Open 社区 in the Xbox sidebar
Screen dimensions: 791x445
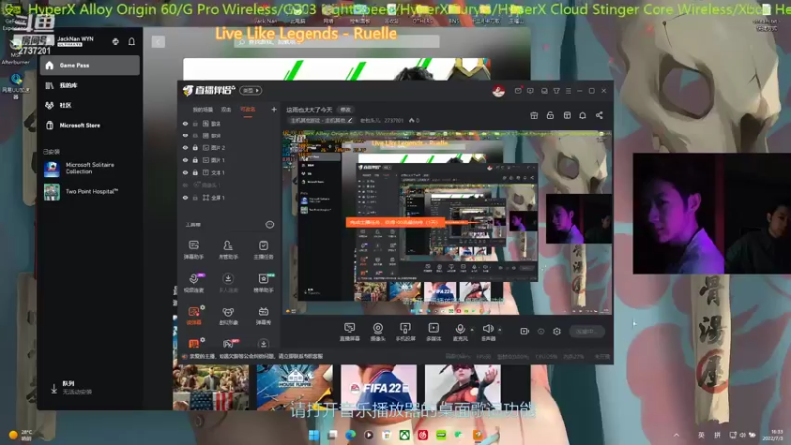pyautogui.click(x=90, y=105)
